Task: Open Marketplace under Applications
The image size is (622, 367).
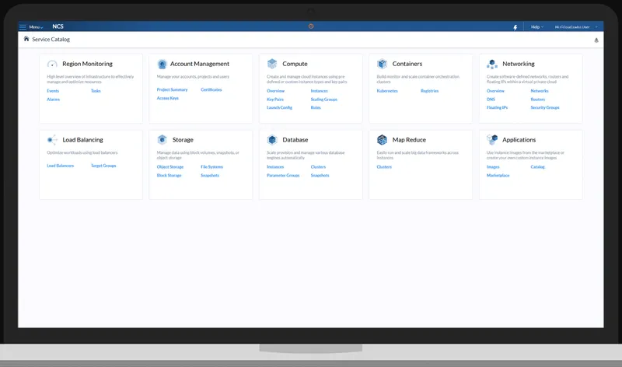Action: pyautogui.click(x=498, y=176)
